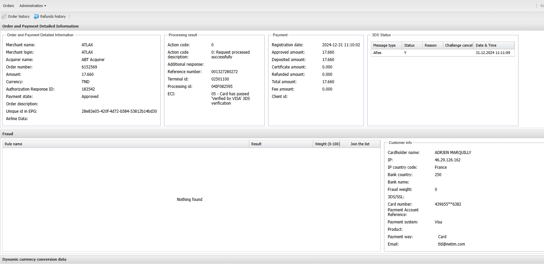
Task: Sort by Message type column
Action: (384, 45)
